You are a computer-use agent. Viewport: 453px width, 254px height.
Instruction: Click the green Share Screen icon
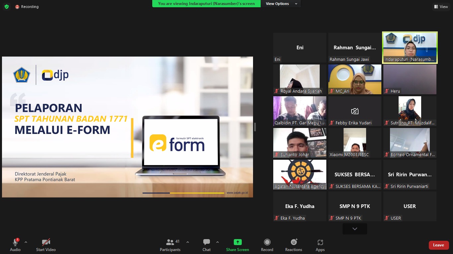point(237,242)
